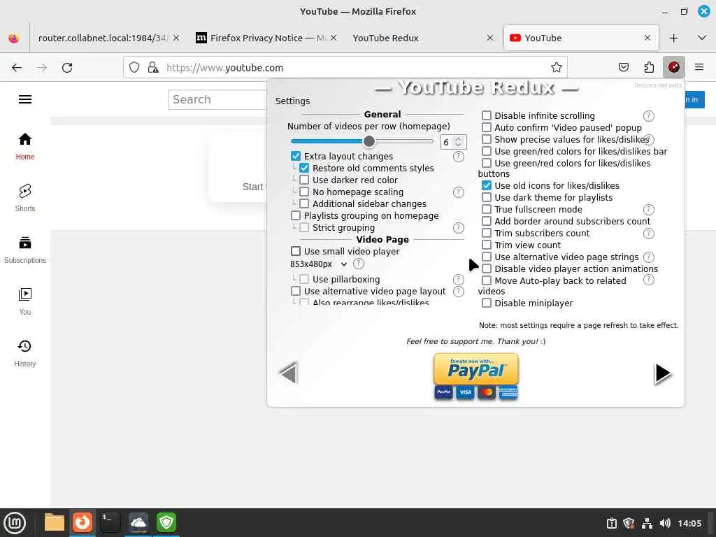Enable Use dark theme for playlists

[487, 197]
